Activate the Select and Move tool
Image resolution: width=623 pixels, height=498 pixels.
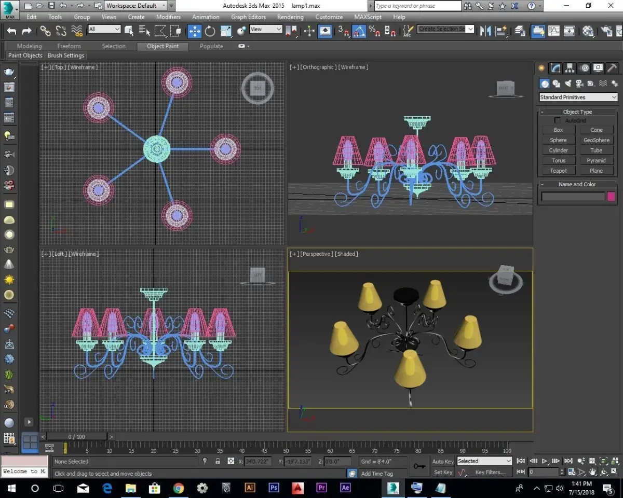pos(195,31)
